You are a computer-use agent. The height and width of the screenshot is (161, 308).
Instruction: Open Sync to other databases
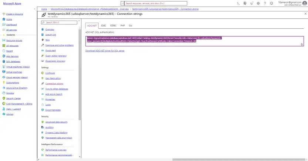pyautogui.click(x=57, y=89)
